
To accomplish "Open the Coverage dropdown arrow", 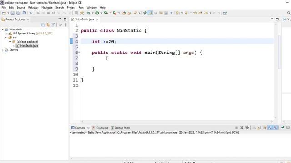I will tap(110, 13).
